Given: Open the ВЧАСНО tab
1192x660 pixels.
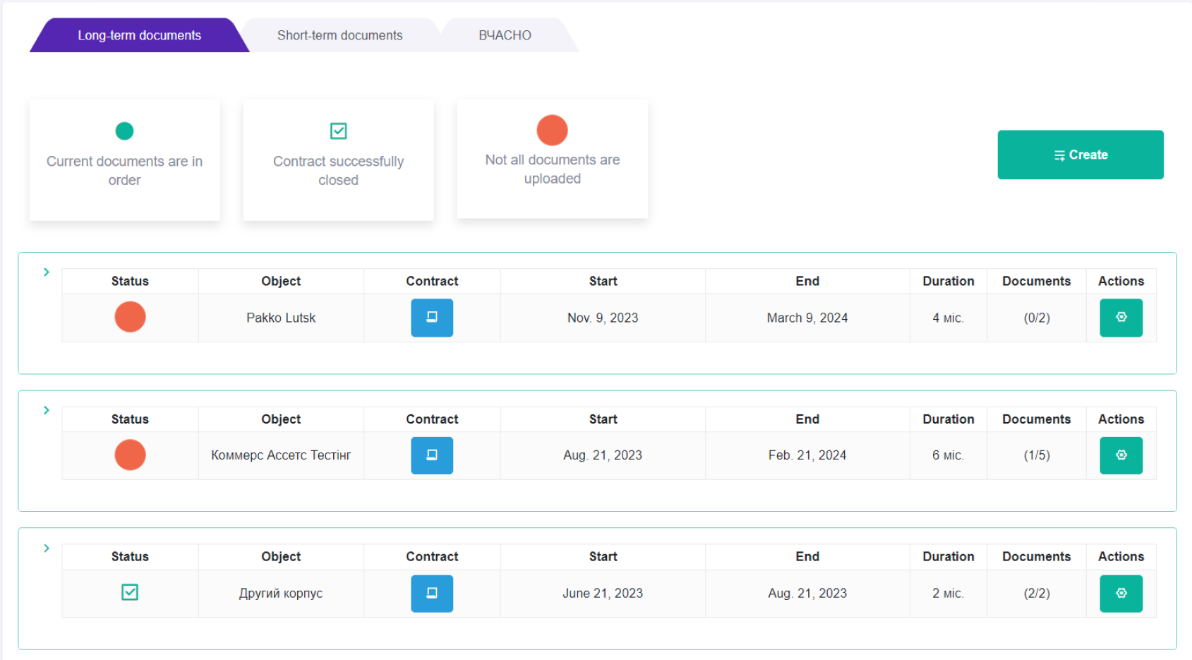Looking at the screenshot, I should pyautogui.click(x=505, y=35).
